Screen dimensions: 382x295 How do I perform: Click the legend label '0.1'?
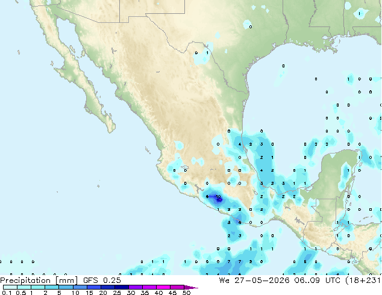coord(7,293)
